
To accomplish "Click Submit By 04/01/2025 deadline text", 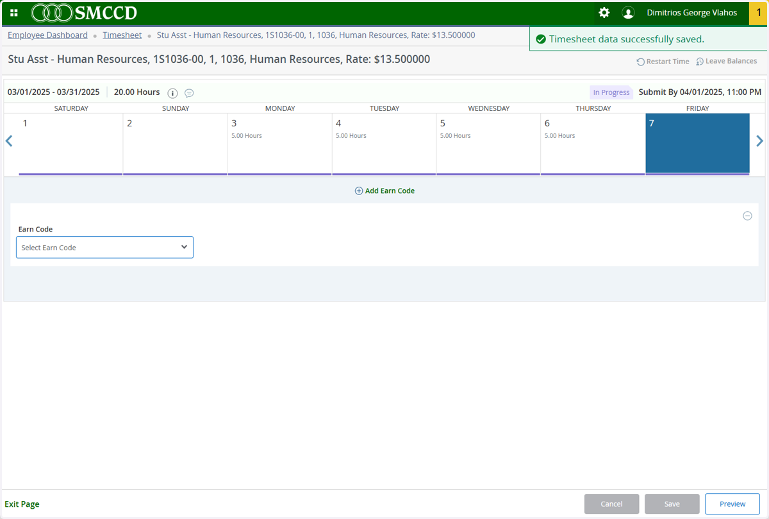I will pyautogui.click(x=700, y=92).
